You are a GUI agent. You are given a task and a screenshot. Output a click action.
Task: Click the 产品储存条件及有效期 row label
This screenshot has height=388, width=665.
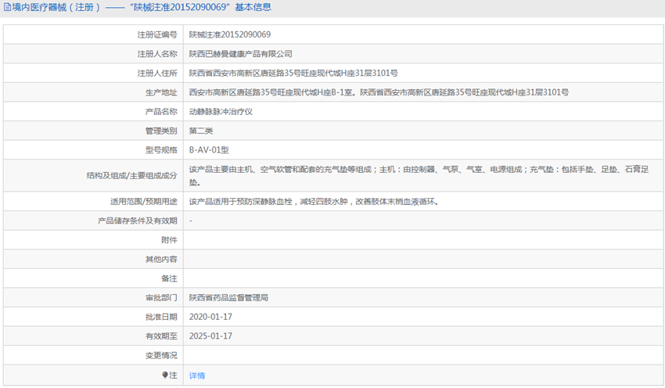[x=138, y=221]
